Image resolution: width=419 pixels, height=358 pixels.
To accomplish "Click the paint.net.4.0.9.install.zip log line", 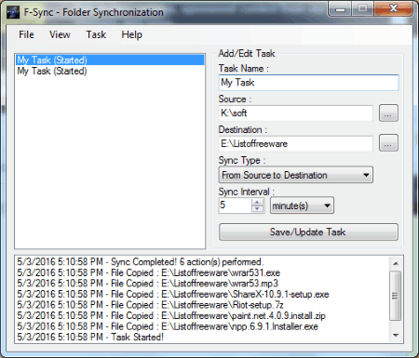I will (171, 315).
